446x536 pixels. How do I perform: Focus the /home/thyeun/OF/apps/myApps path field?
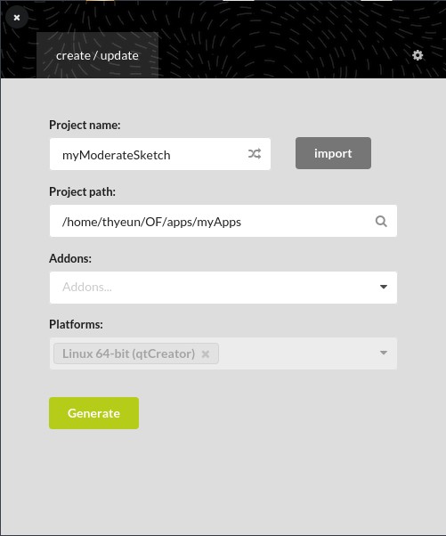(x=223, y=221)
